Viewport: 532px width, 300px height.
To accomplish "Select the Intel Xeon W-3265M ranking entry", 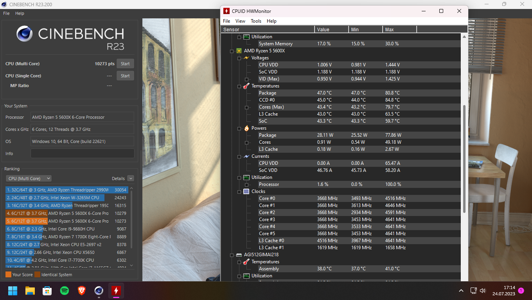I will coord(66,198).
